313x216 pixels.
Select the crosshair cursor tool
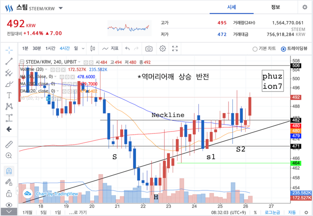click(x=9, y=50)
